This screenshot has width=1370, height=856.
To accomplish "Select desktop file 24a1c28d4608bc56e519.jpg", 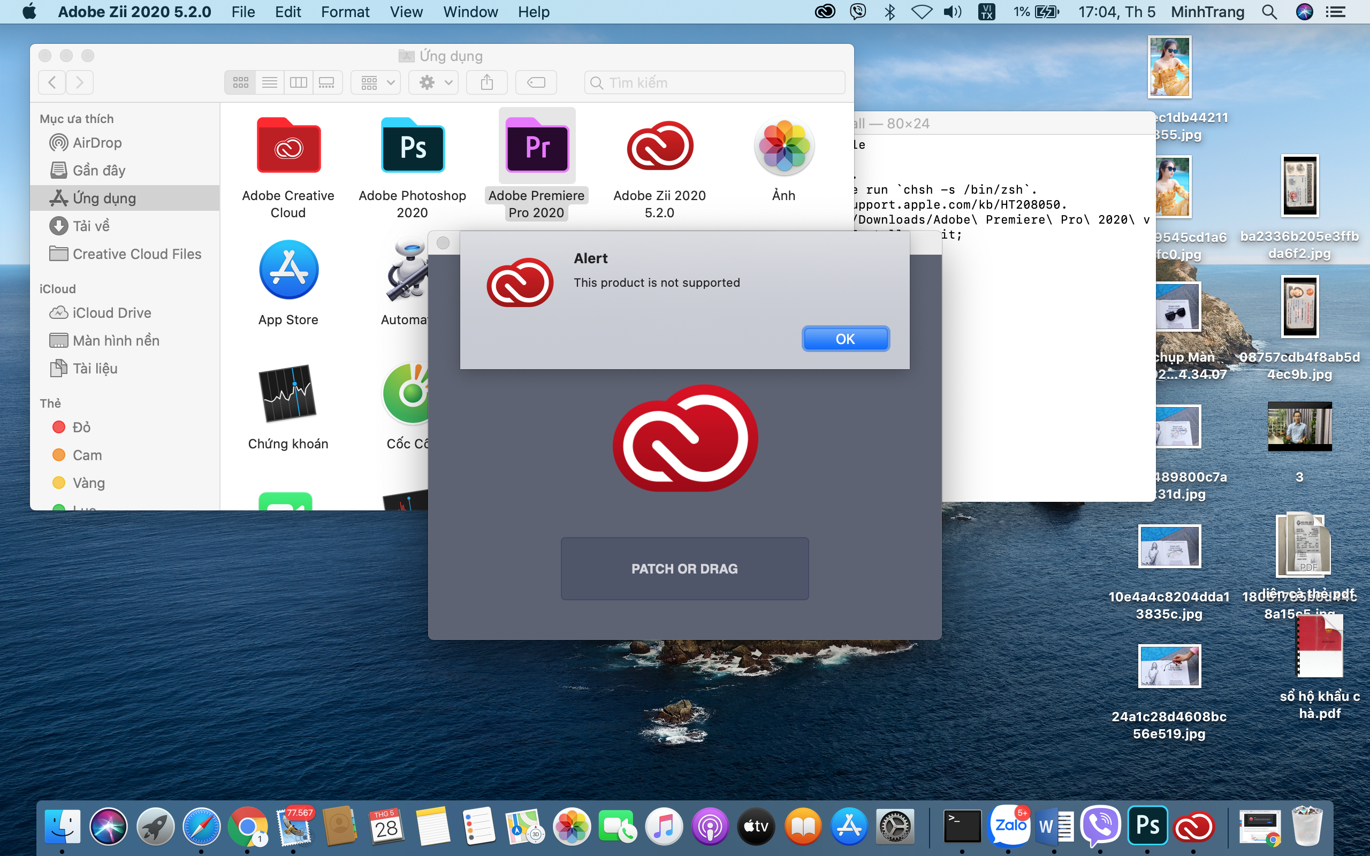I will pos(1169,666).
